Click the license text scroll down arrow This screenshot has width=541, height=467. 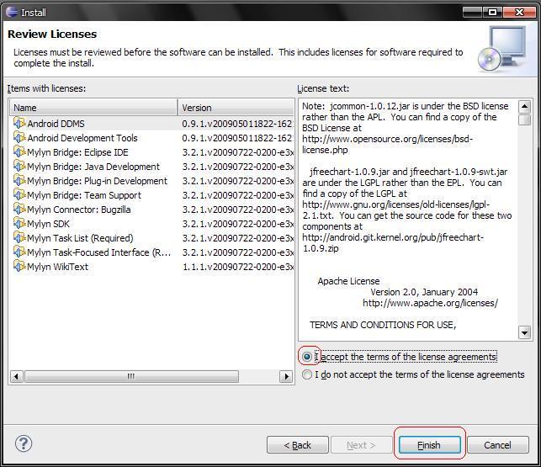click(x=524, y=332)
